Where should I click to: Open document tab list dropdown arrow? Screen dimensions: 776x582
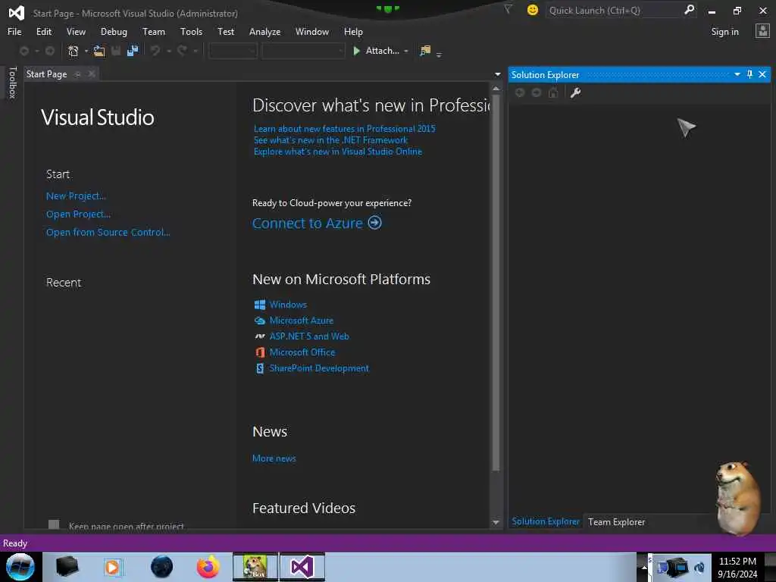tap(497, 74)
